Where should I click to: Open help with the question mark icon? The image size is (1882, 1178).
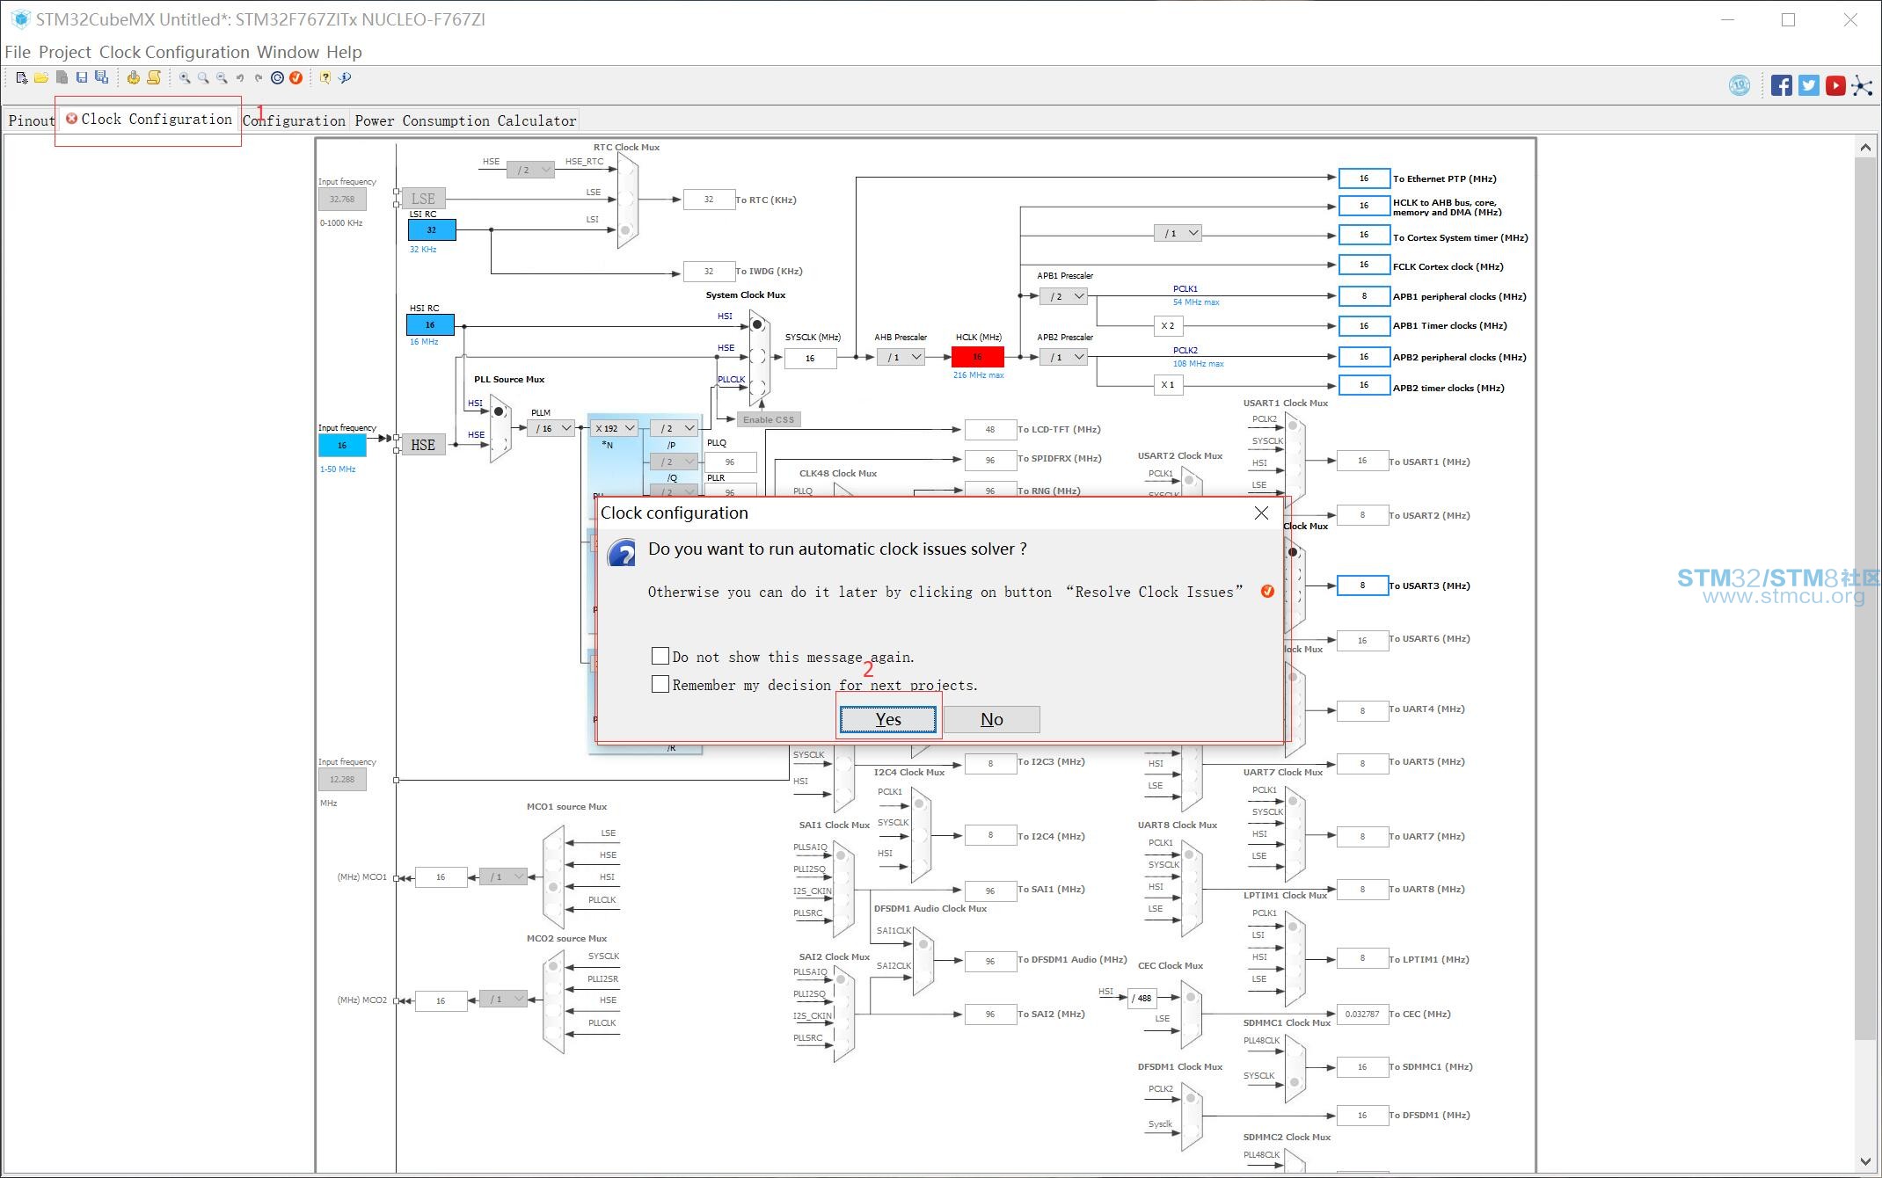point(325,78)
